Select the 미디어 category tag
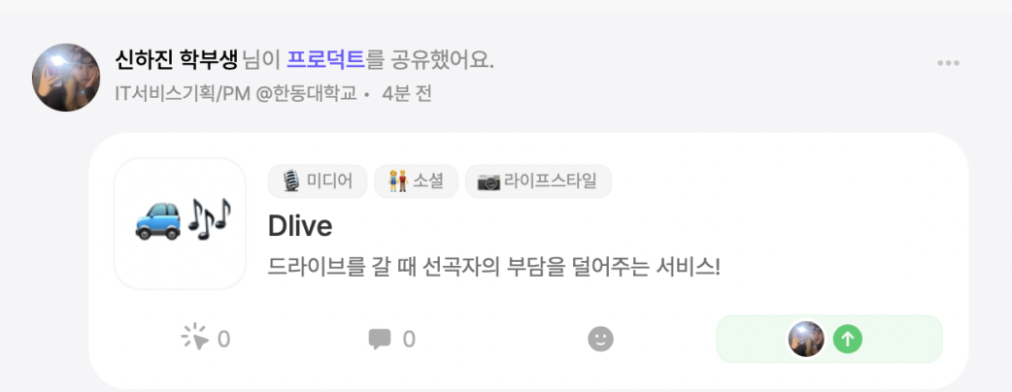 [318, 181]
